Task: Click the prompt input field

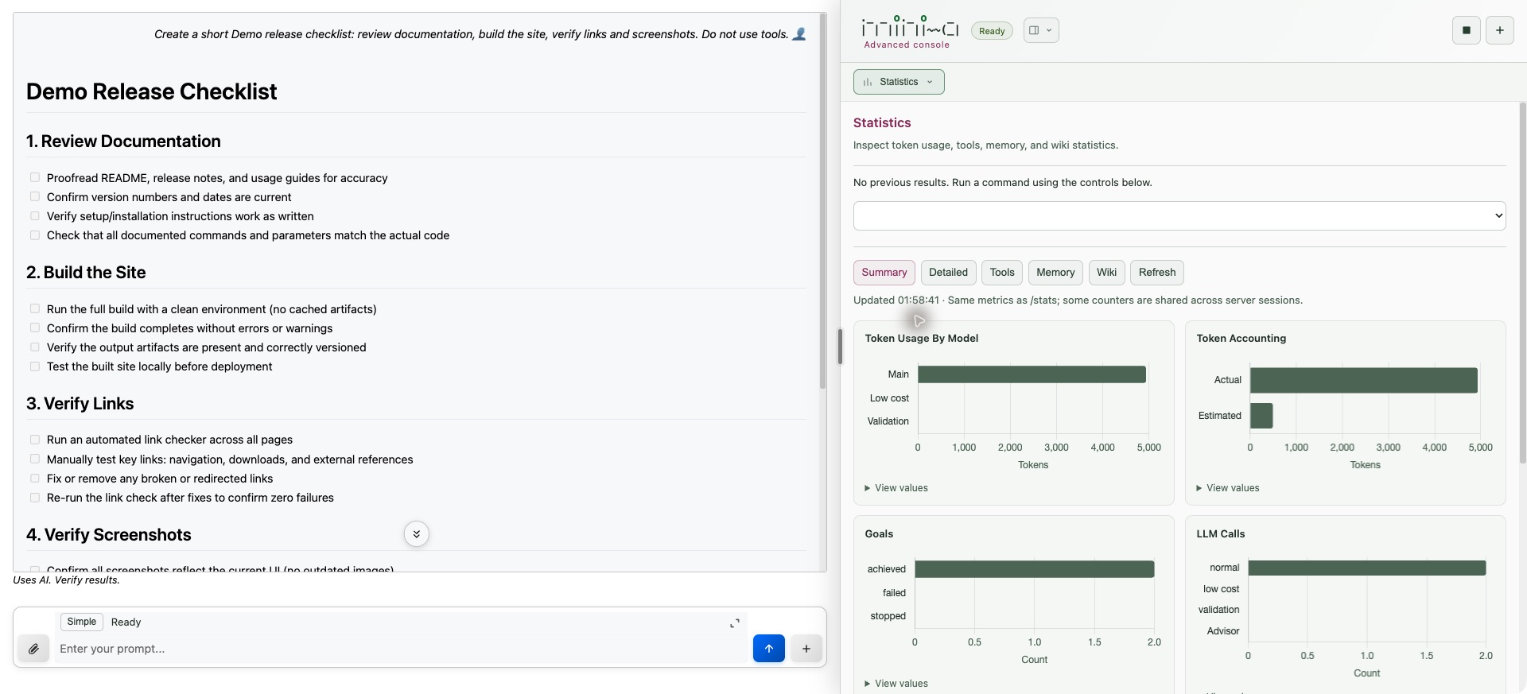Action: (x=402, y=649)
